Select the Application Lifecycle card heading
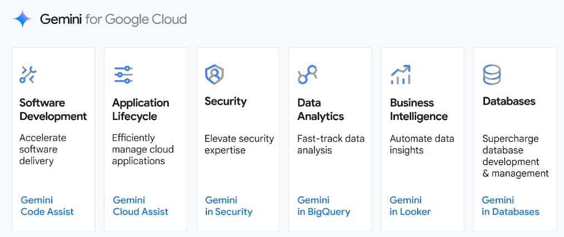Viewport: 564px width, 237px height. pyautogui.click(x=140, y=109)
